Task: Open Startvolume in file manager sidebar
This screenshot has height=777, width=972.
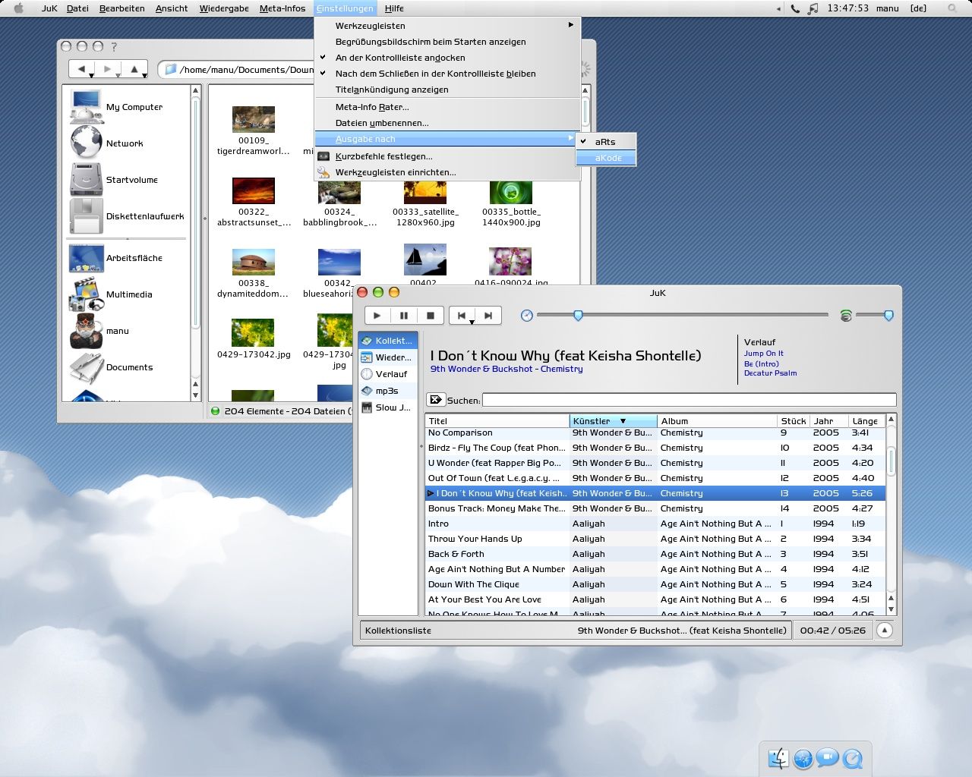Action: tap(115, 179)
